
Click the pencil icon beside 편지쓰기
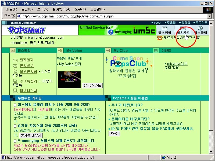pos(15,66)
